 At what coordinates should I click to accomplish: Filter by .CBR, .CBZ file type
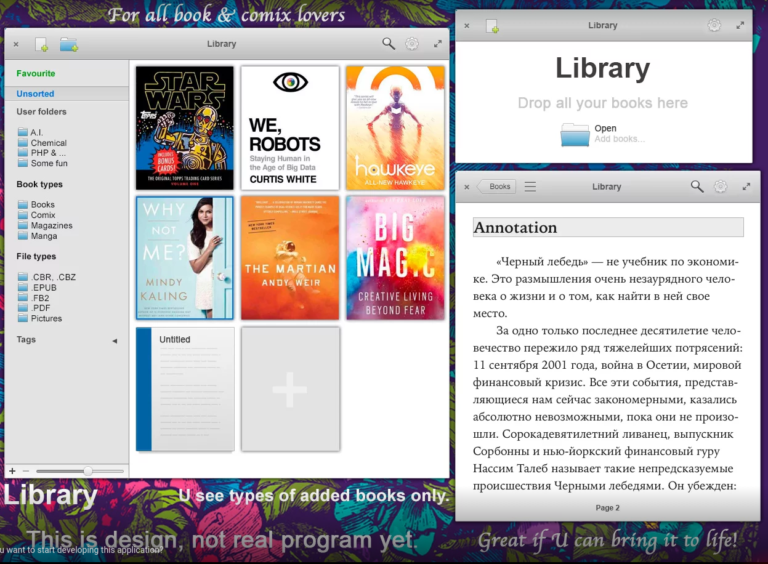[47, 277]
